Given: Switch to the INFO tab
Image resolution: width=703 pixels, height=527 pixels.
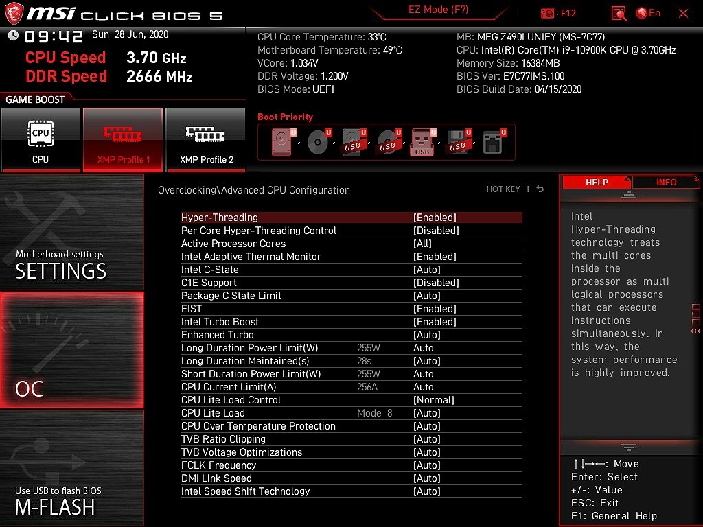Looking at the screenshot, I should [x=665, y=182].
